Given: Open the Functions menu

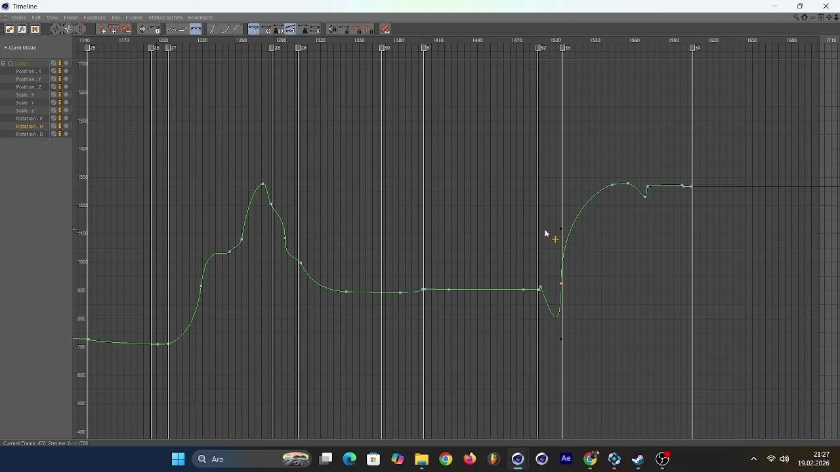Looking at the screenshot, I should (x=94, y=18).
